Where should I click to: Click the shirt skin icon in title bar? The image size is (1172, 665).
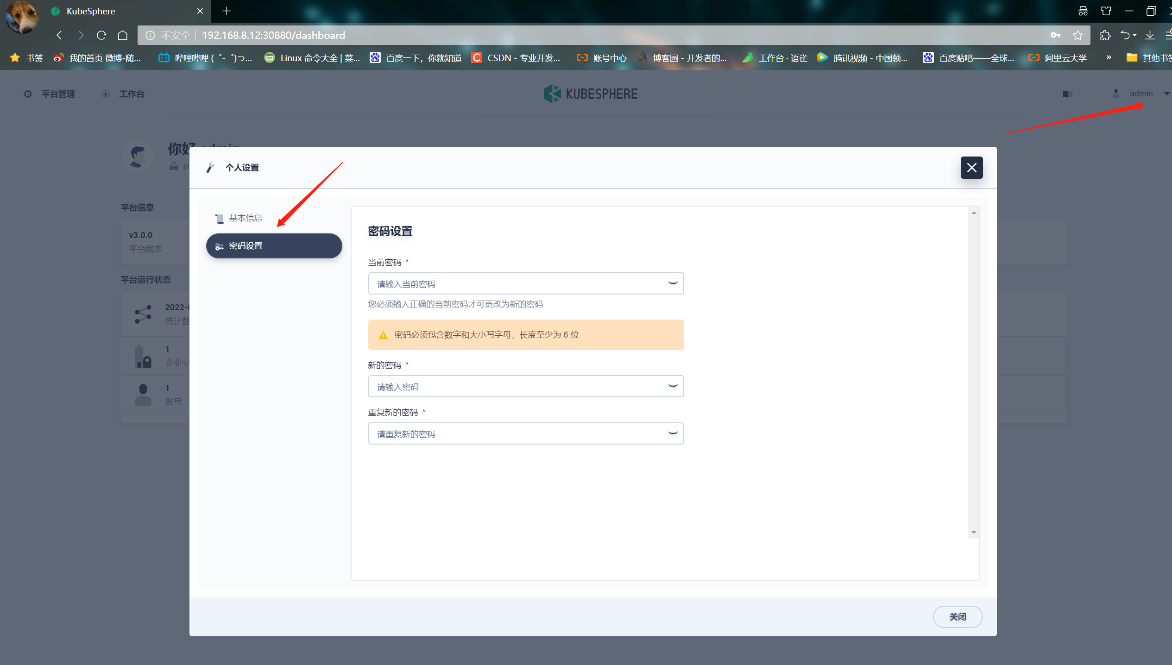click(x=1106, y=11)
